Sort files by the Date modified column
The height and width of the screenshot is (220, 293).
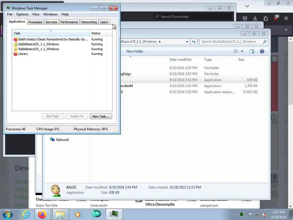185,60
